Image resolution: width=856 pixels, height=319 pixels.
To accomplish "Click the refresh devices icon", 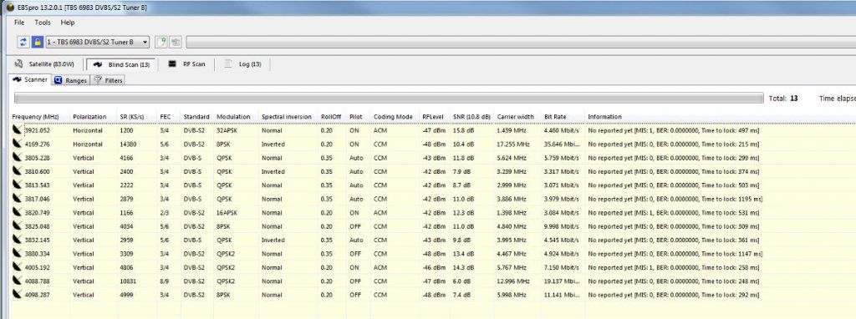I will (23, 42).
